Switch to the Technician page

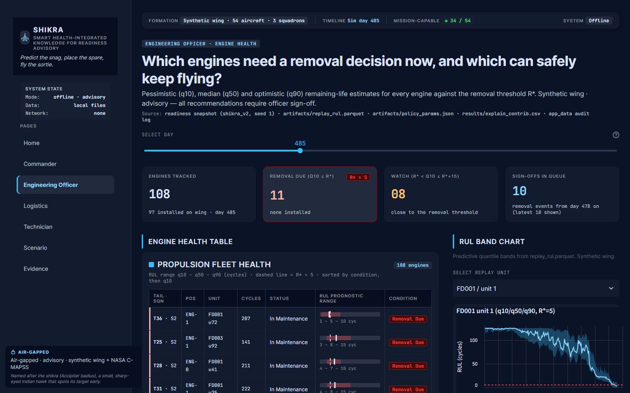coord(65,227)
